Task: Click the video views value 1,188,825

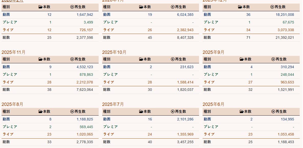Action: [x=85, y=119]
